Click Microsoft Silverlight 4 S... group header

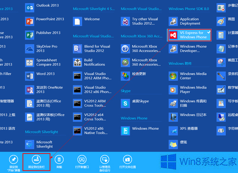point(94,9)
